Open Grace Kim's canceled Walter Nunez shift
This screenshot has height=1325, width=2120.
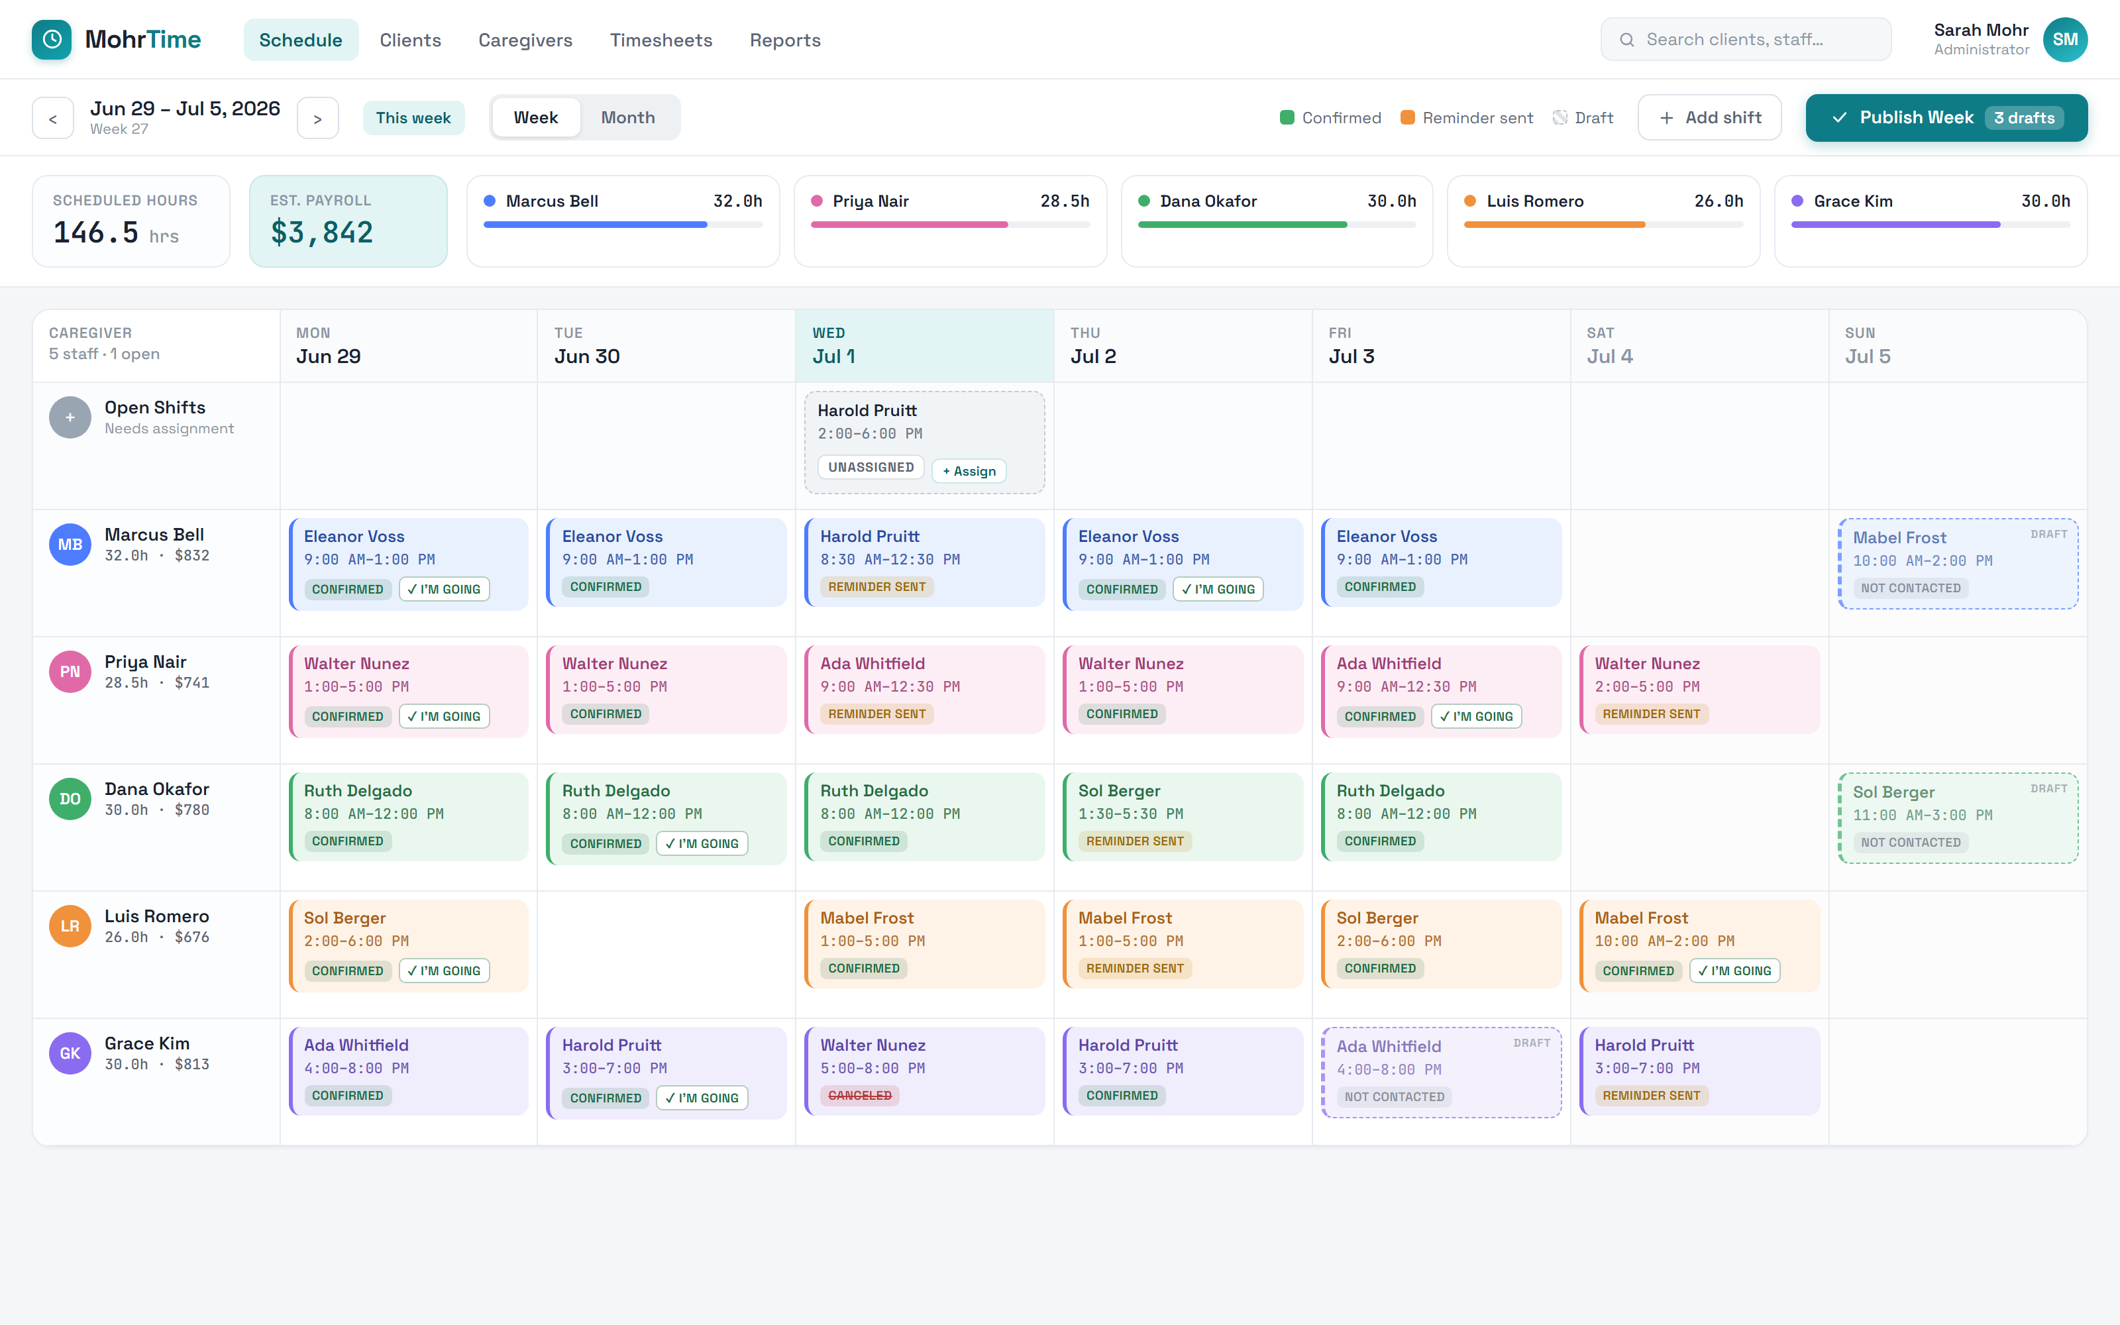pyautogui.click(x=924, y=1071)
